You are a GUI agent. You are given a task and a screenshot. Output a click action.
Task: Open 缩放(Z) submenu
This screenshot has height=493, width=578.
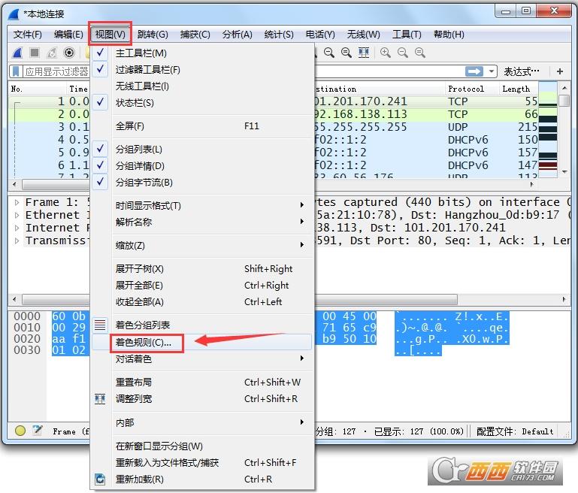click(202, 246)
